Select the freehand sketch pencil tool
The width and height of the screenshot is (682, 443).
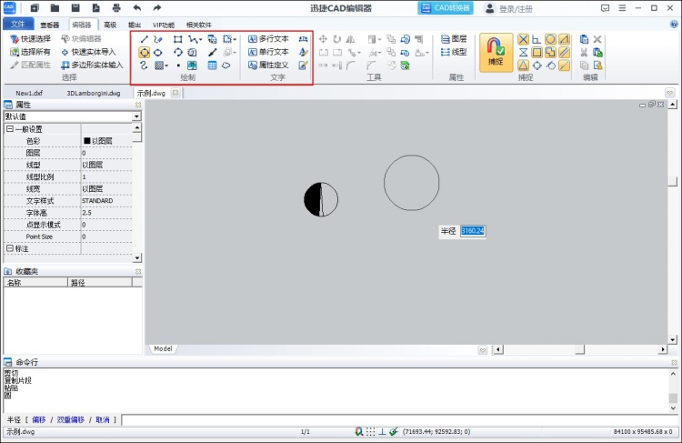[158, 39]
